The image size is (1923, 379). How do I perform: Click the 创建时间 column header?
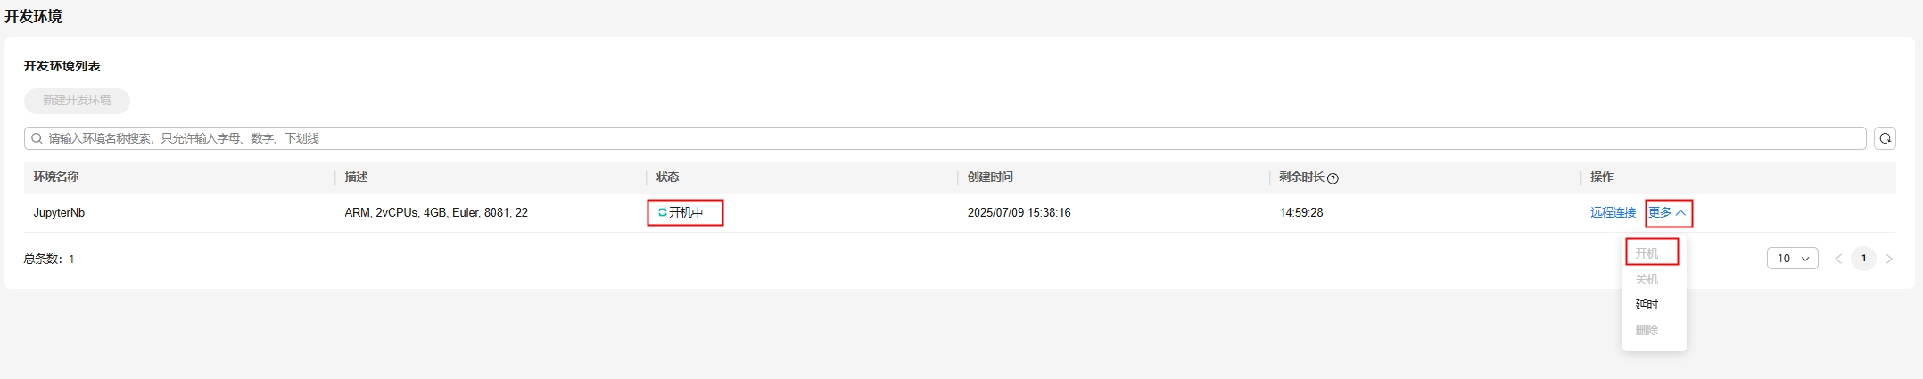tap(990, 177)
